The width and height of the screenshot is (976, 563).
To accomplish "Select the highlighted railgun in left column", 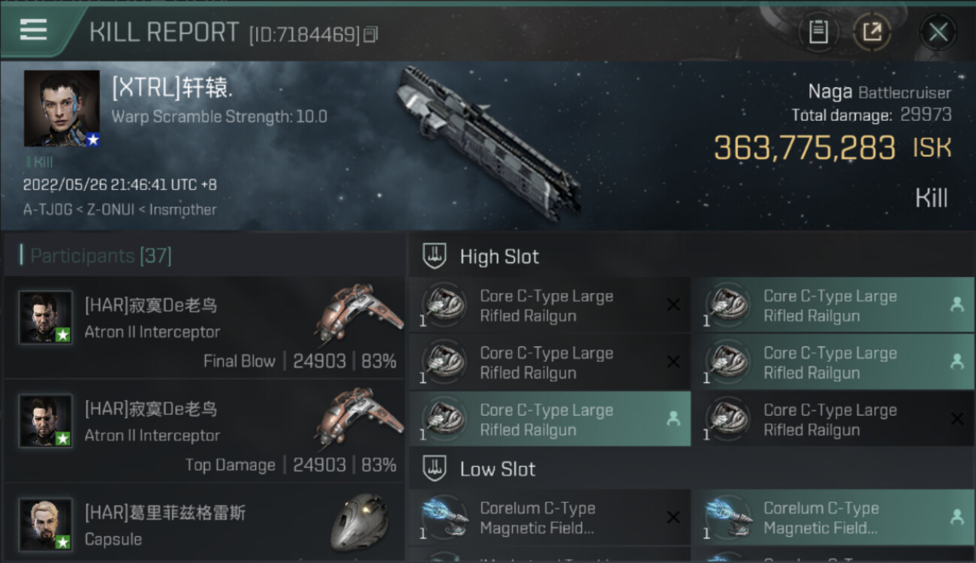I will [x=550, y=419].
